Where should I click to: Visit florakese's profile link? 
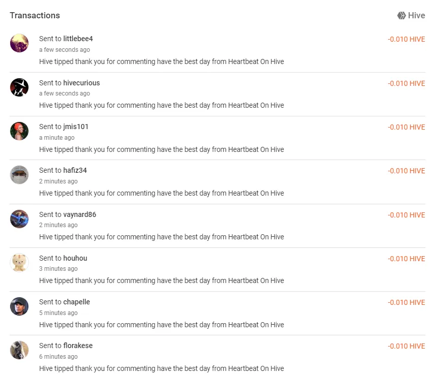[x=78, y=346]
